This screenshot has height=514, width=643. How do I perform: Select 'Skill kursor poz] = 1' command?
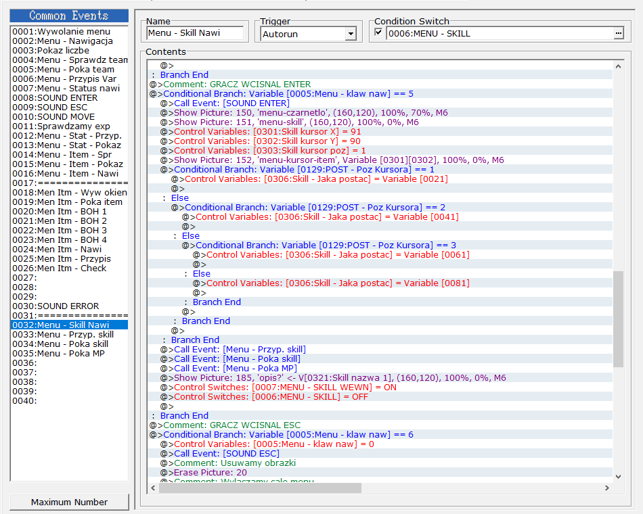380,150
